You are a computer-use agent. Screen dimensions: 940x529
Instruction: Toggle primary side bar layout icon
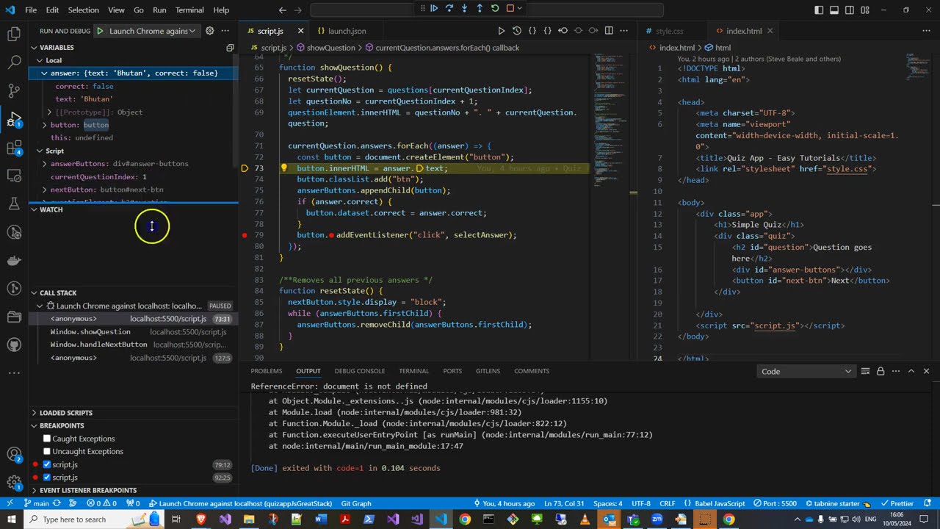[x=819, y=10]
